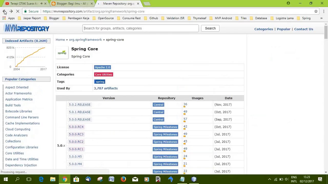
Task: Open the 57 usages of 5.0.0.RELEASE
Action: [x=185, y=119]
